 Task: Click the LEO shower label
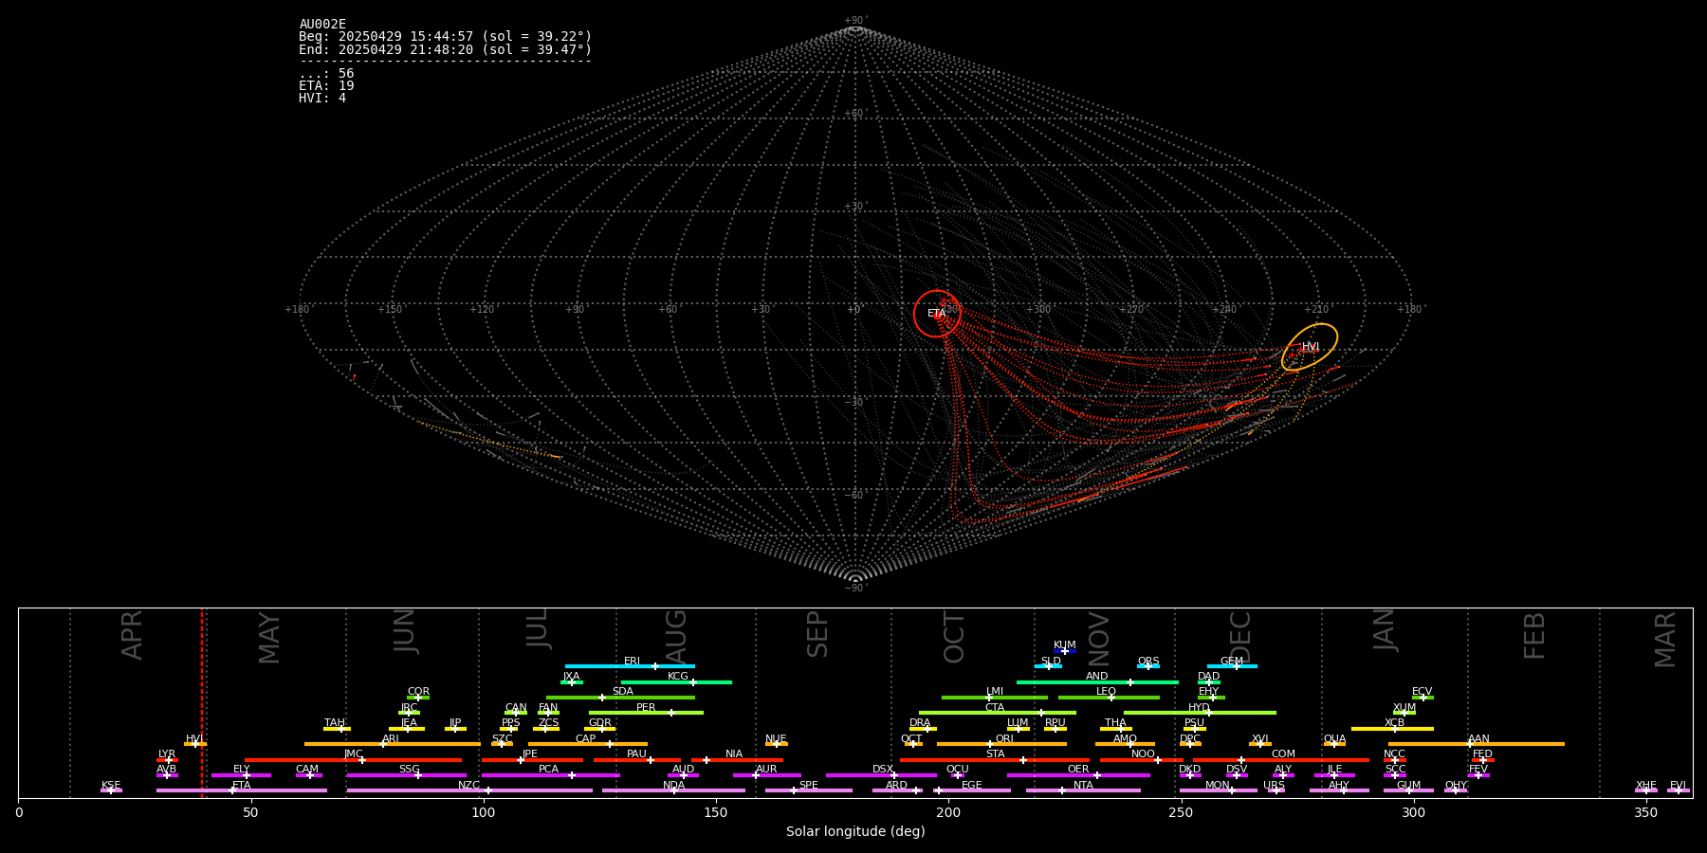[1107, 692]
